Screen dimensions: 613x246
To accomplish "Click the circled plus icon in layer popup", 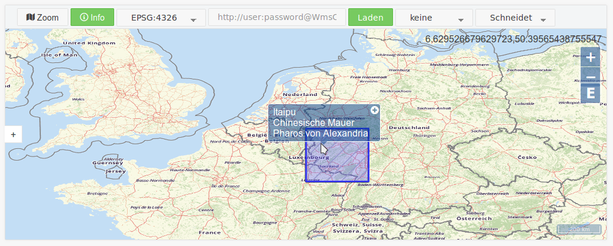I will (375, 110).
